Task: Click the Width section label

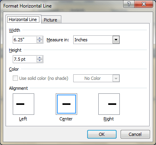Action: [x=14, y=30]
